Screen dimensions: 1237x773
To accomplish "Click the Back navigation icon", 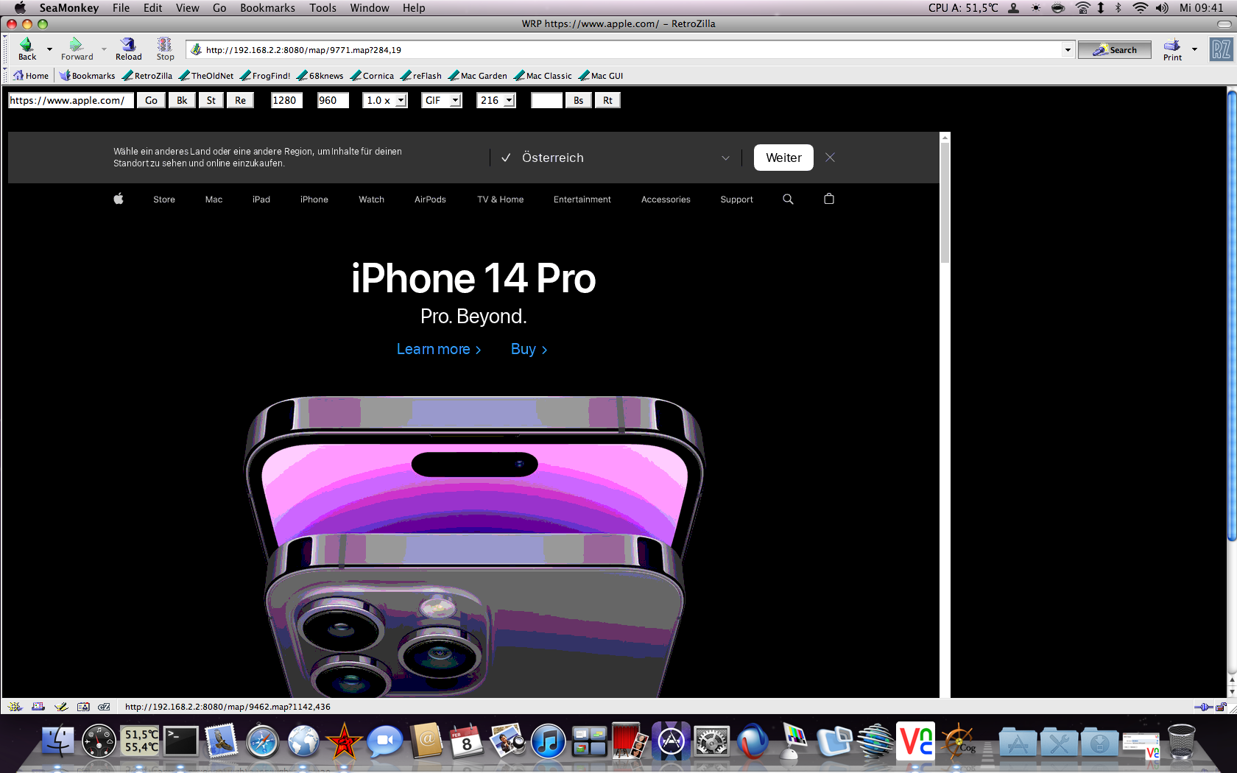I will pyautogui.click(x=27, y=49).
